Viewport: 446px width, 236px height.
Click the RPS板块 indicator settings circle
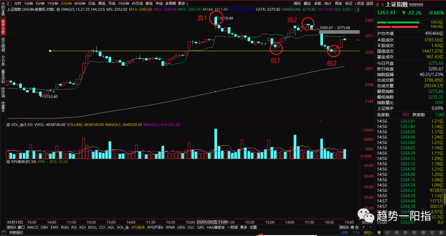coord(9,161)
